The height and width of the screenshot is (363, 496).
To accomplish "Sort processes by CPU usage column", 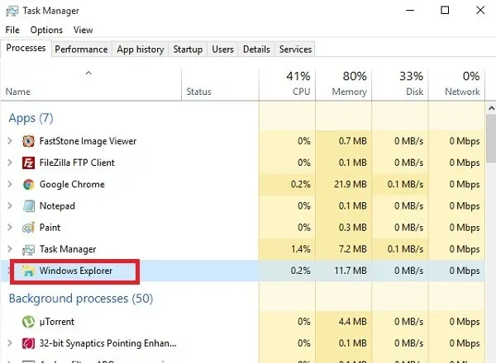I will pyautogui.click(x=287, y=85).
